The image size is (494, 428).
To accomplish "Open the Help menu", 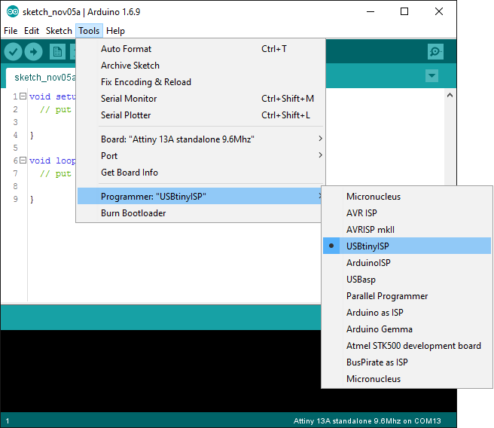I will pyautogui.click(x=115, y=31).
